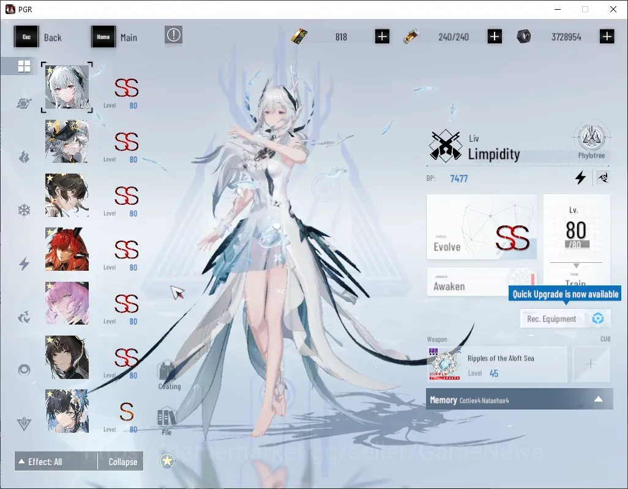The image size is (628, 489).
Task: Click the cog nut currency icon
Action: tap(523, 37)
